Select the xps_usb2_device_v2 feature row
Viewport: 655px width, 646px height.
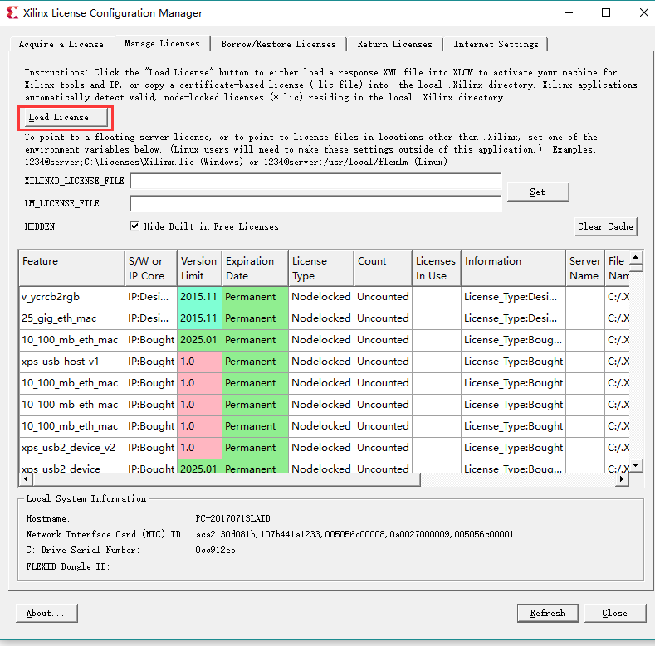tap(324, 448)
